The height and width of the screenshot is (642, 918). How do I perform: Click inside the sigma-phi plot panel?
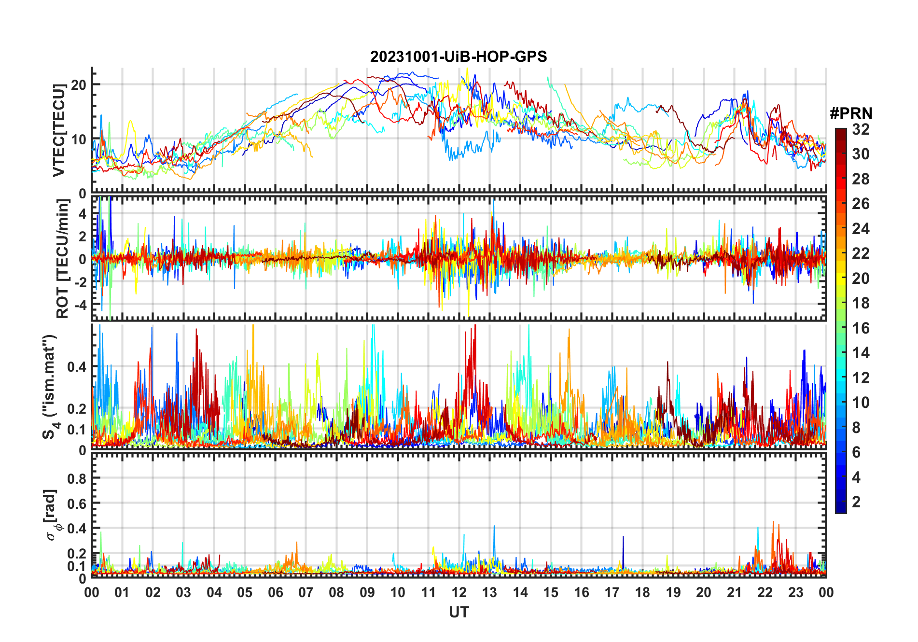click(459, 515)
